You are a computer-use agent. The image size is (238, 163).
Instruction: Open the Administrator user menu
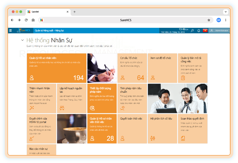pyautogui.click(x=219, y=31)
